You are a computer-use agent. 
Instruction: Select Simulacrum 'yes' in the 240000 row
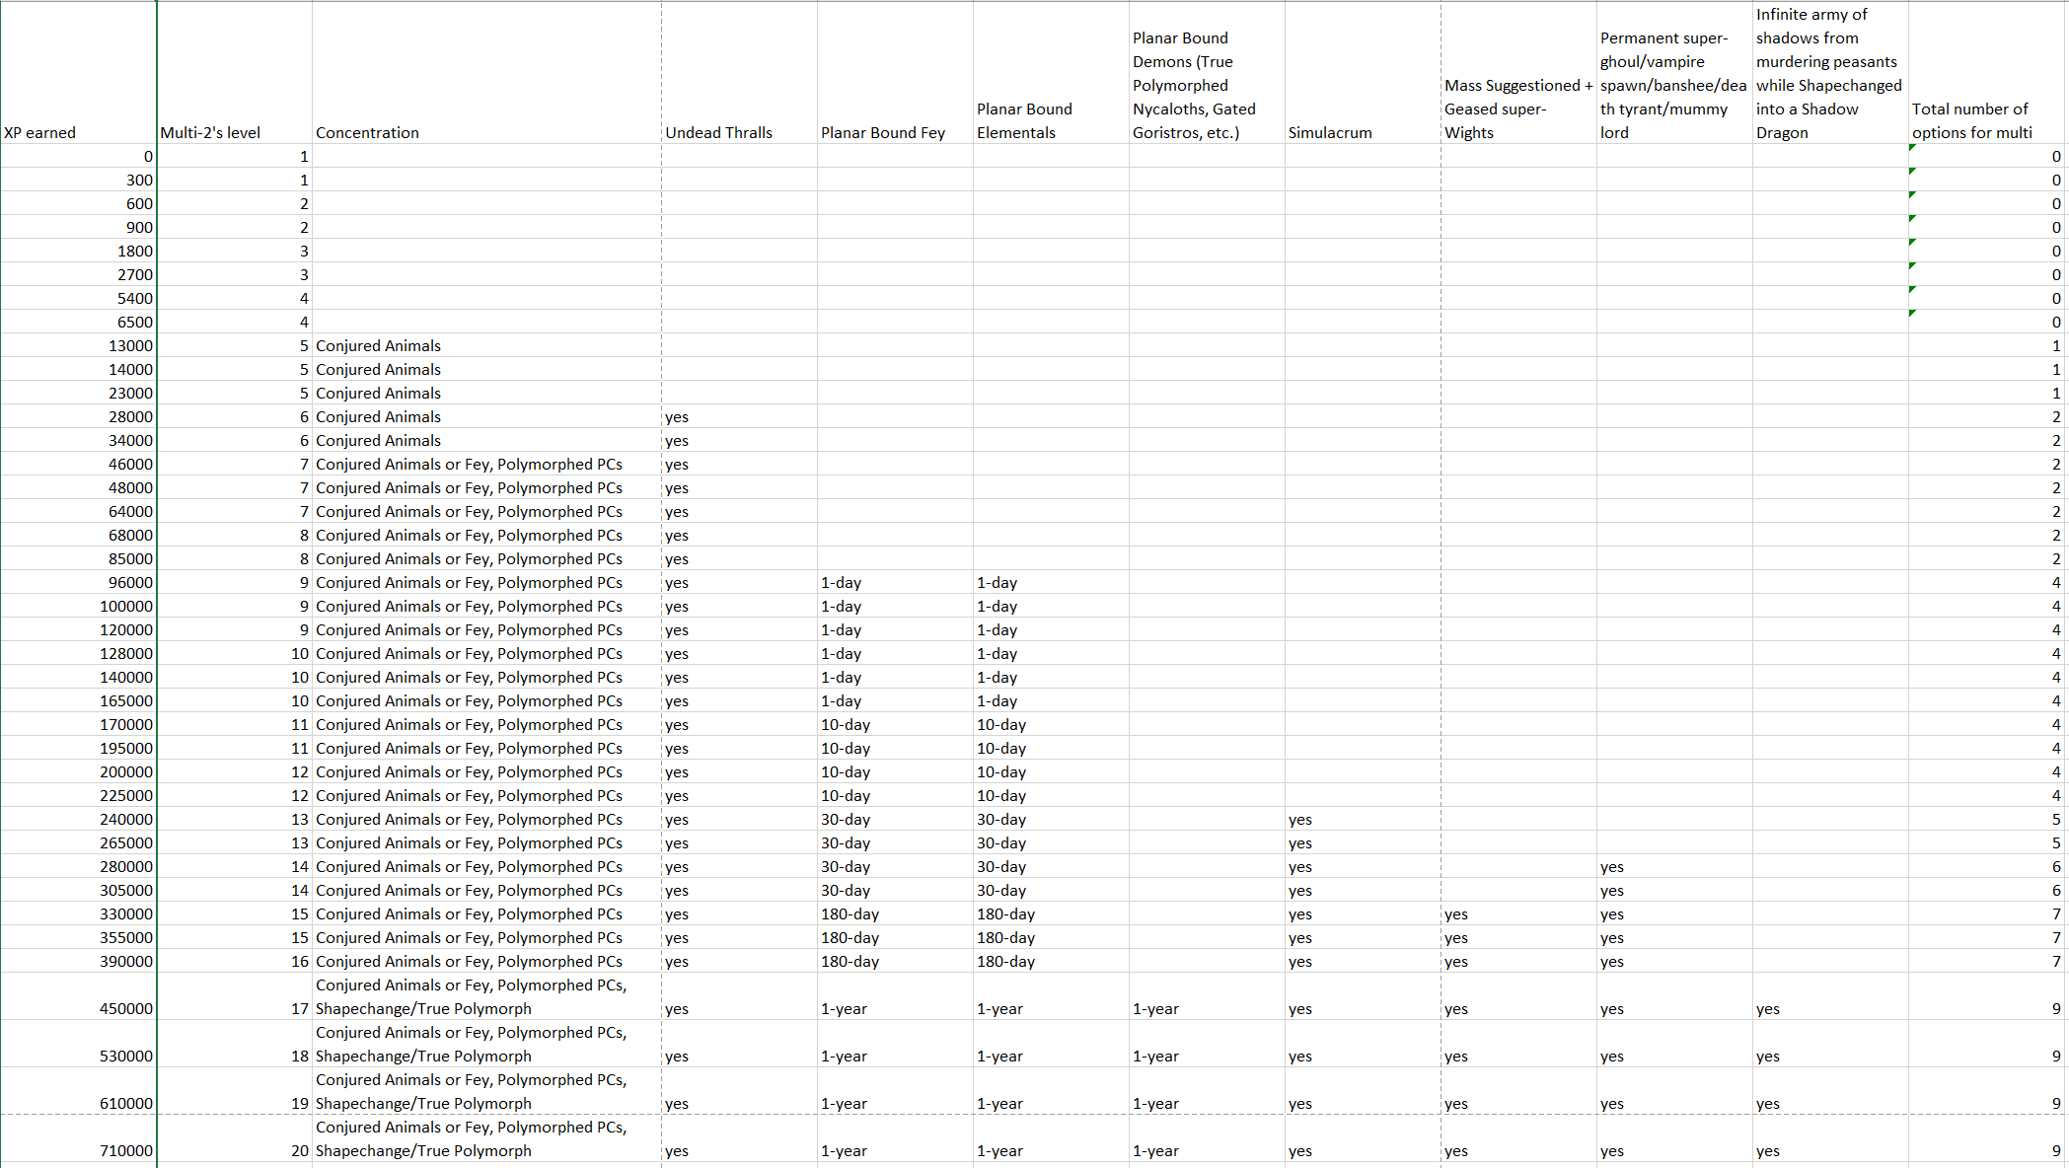point(1363,819)
